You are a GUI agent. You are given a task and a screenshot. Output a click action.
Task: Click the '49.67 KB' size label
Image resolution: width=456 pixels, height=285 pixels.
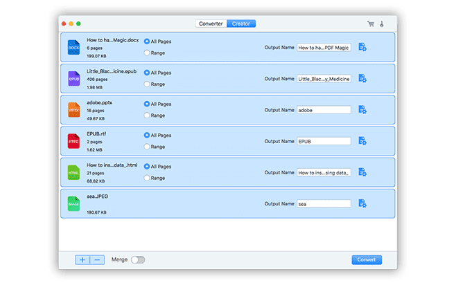pos(96,119)
